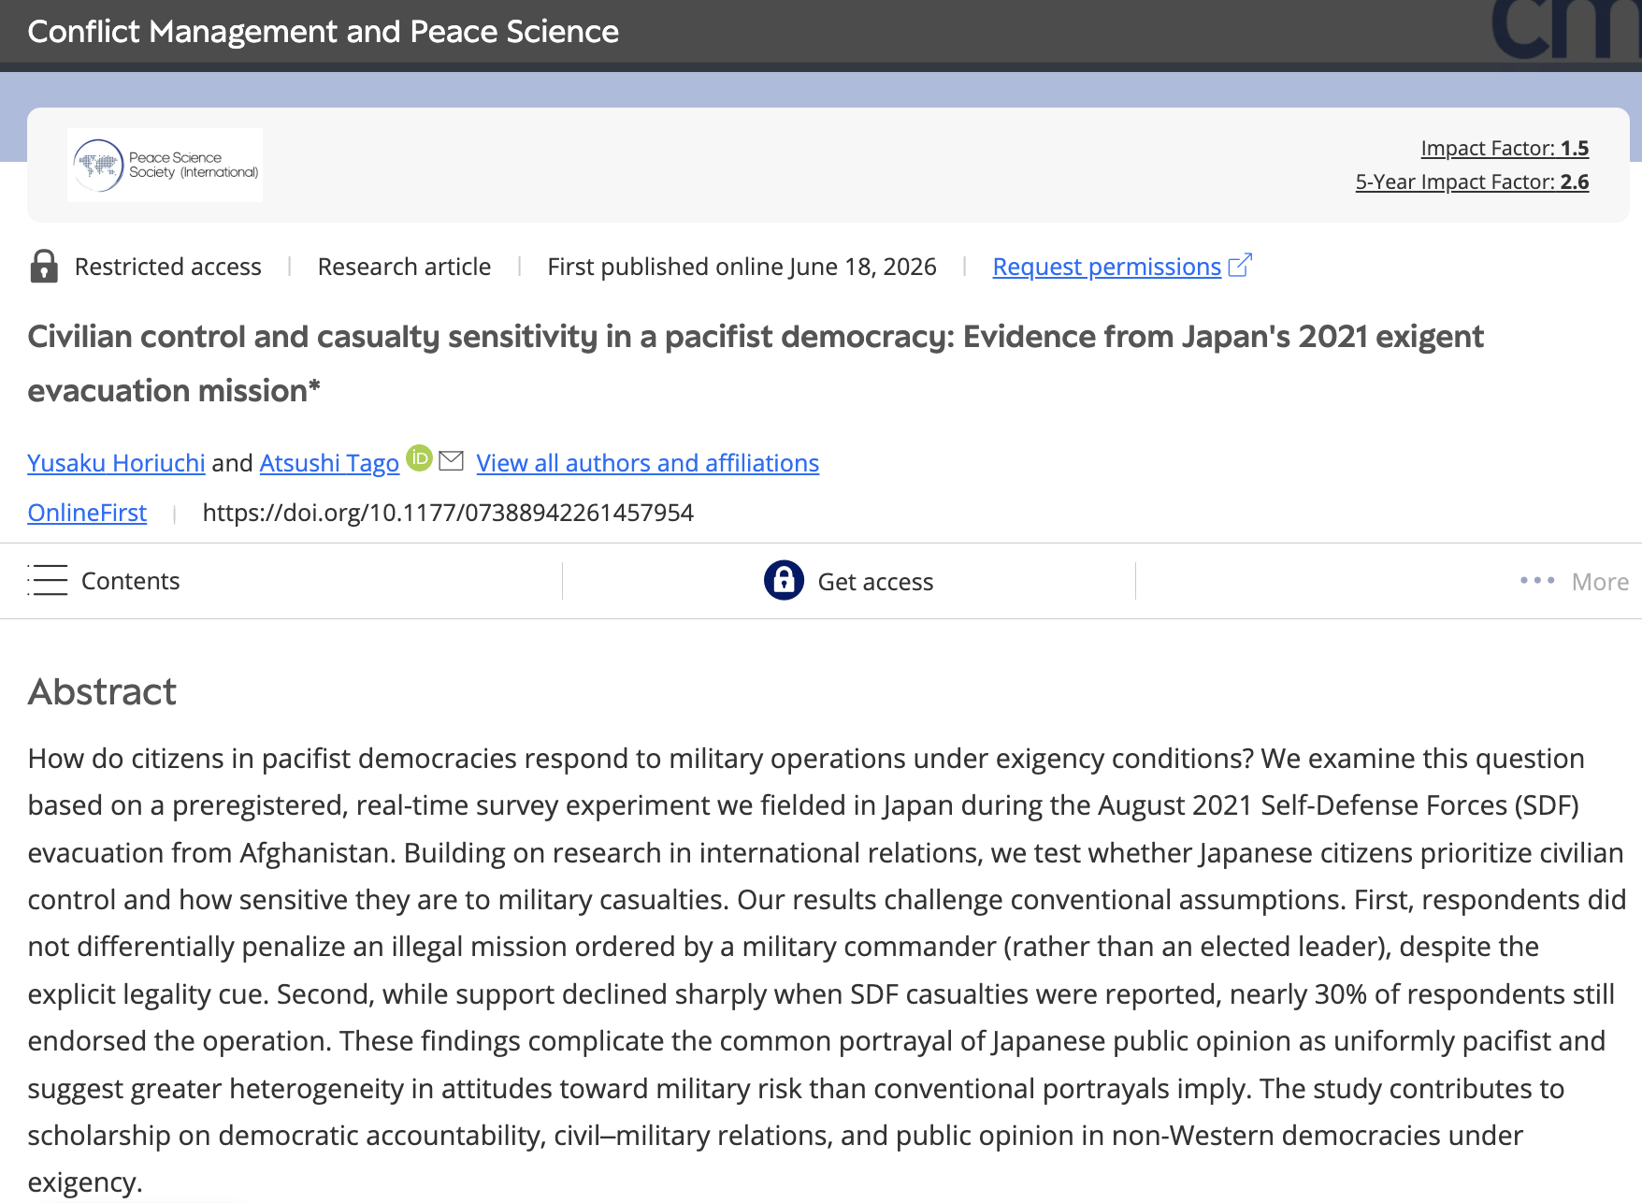Image resolution: width=1642 pixels, height=1203 pixels.
Task: Click the First published online June 18, 2026 text
Action: click(742, 267)
